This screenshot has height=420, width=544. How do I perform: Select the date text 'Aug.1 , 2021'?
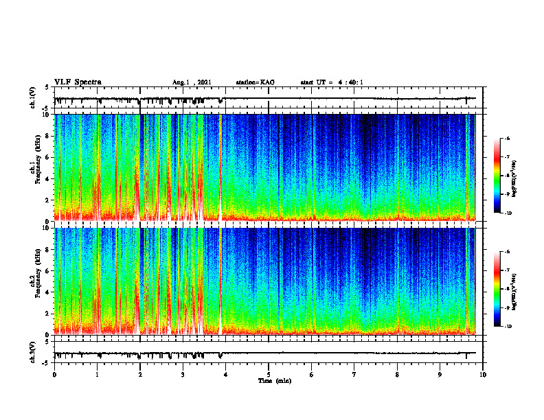pos(192,82)
